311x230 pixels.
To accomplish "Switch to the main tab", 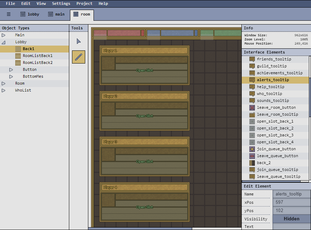I will pos(56,14).
